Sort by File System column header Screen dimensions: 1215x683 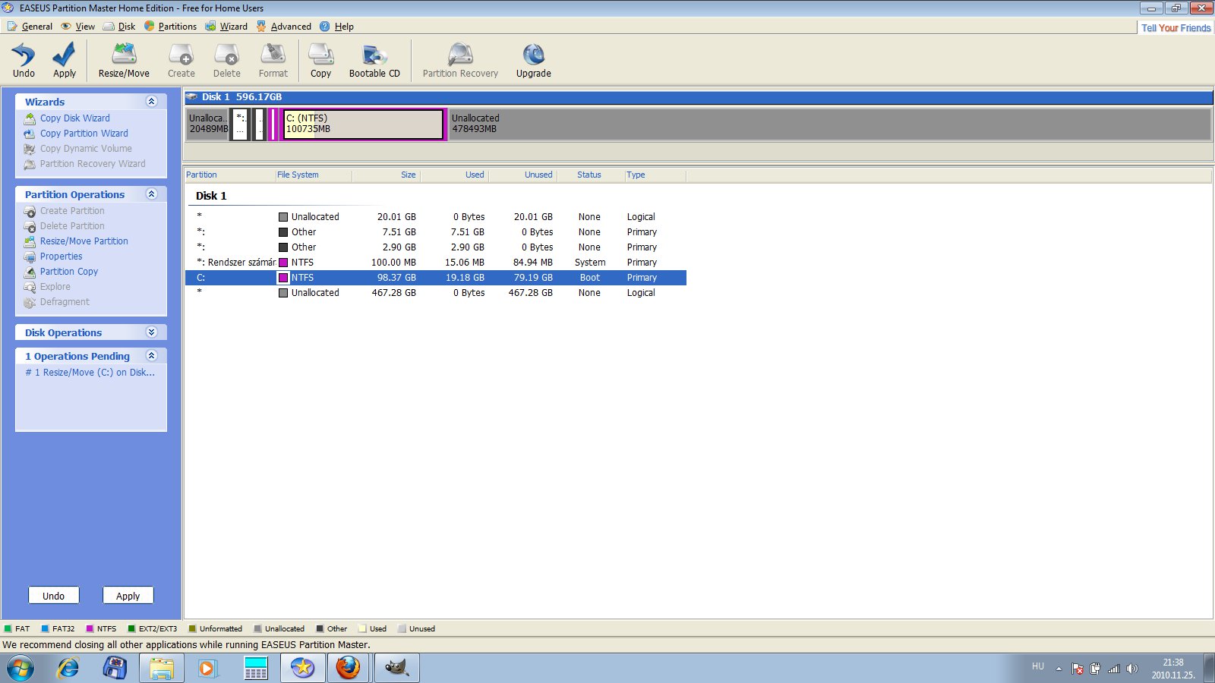(313, 175)
